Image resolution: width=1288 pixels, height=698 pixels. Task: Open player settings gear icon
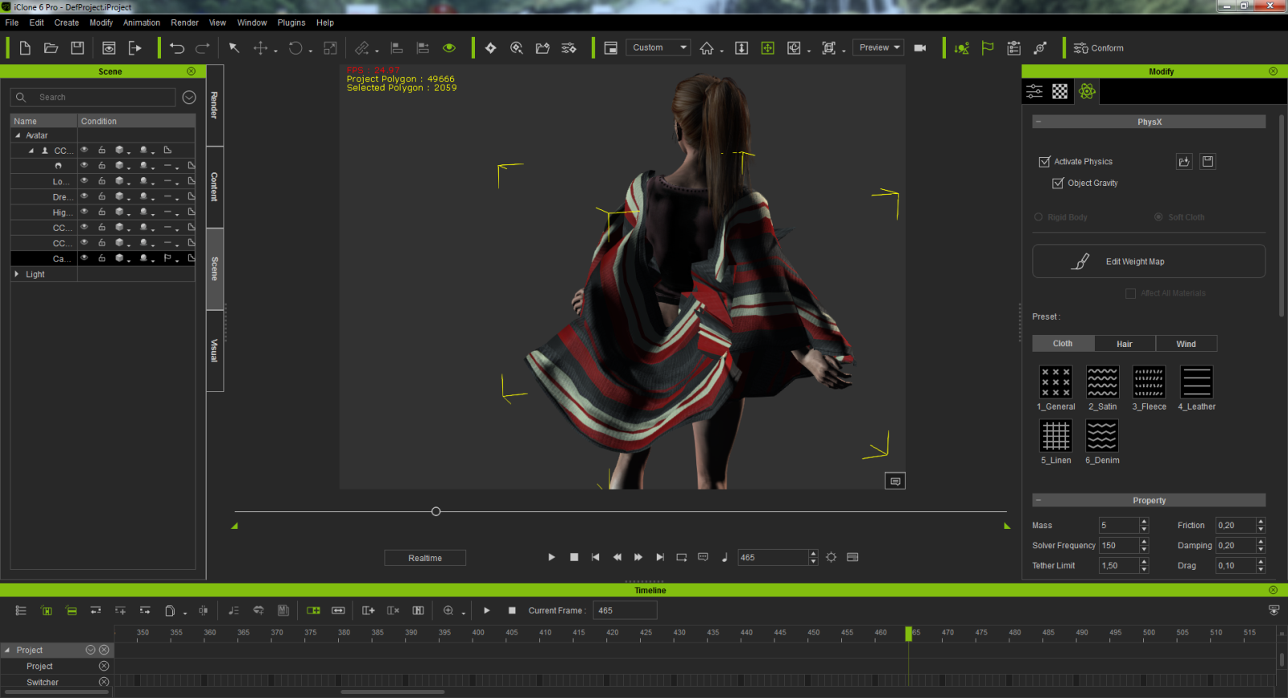pyautogui.click(x=831, y=557)
